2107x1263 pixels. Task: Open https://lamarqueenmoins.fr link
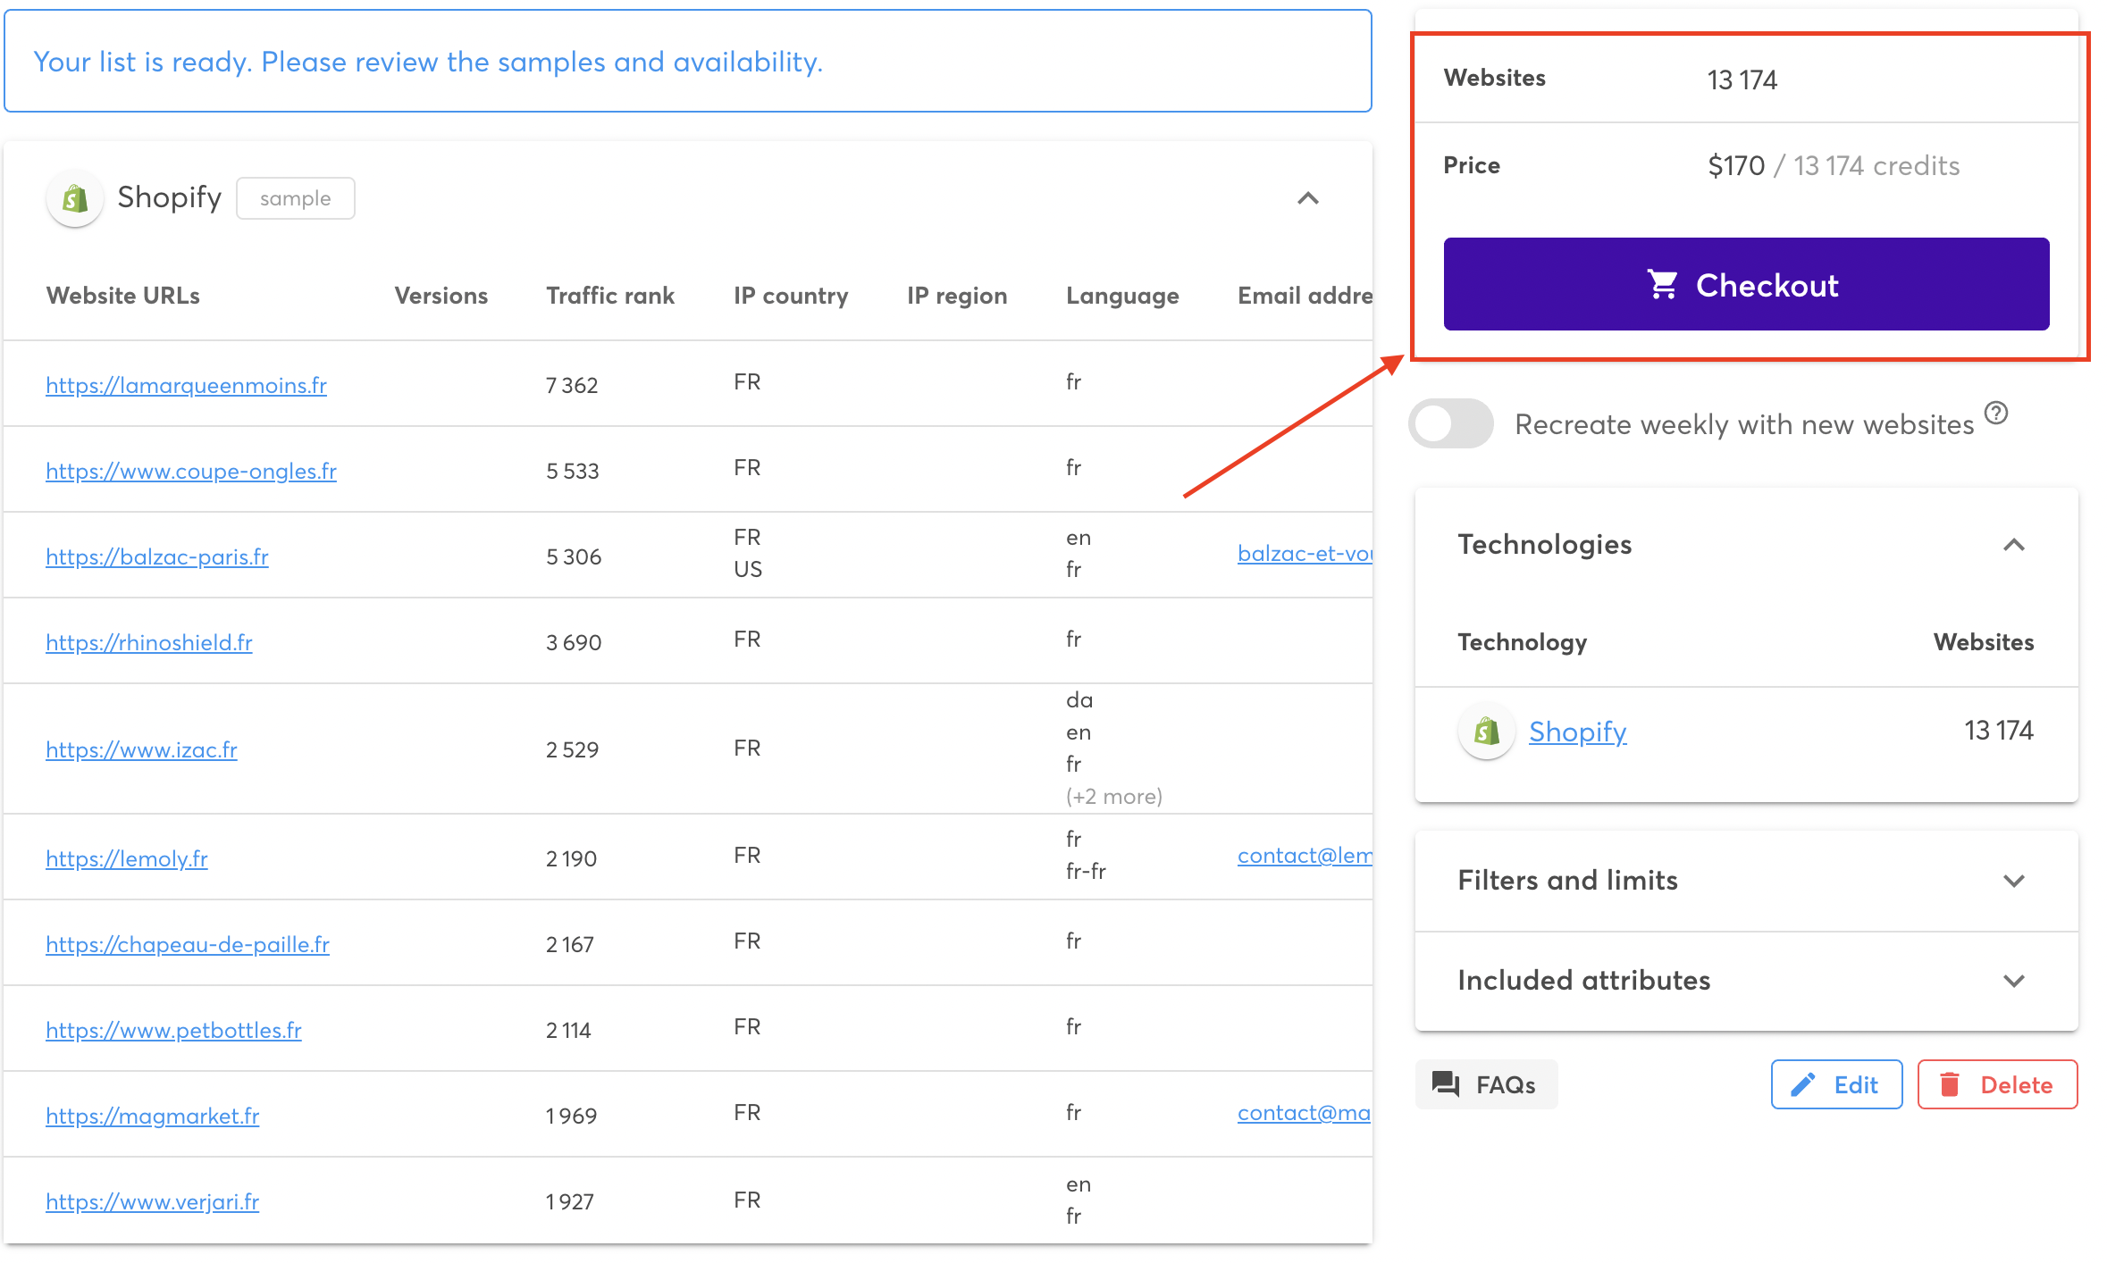[186, 385]
